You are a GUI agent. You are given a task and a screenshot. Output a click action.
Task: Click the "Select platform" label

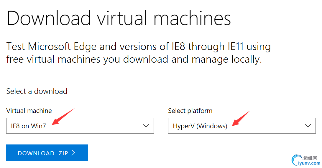coord(190,111)
